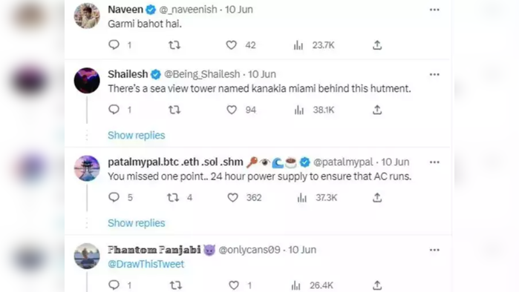519x292 pixels.
Task: Share Shailesh's tweet via upload icon
Action: [377, 110]
